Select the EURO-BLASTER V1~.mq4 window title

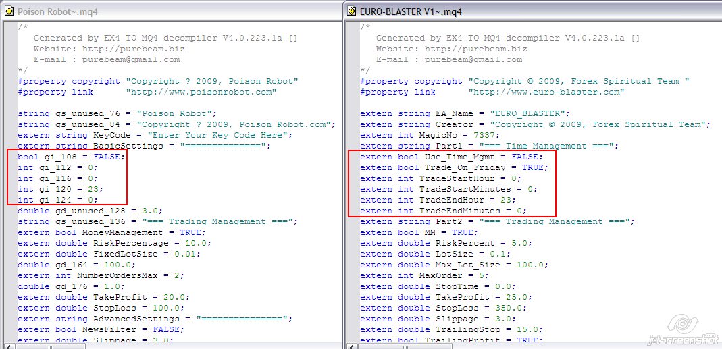point(411,11)
